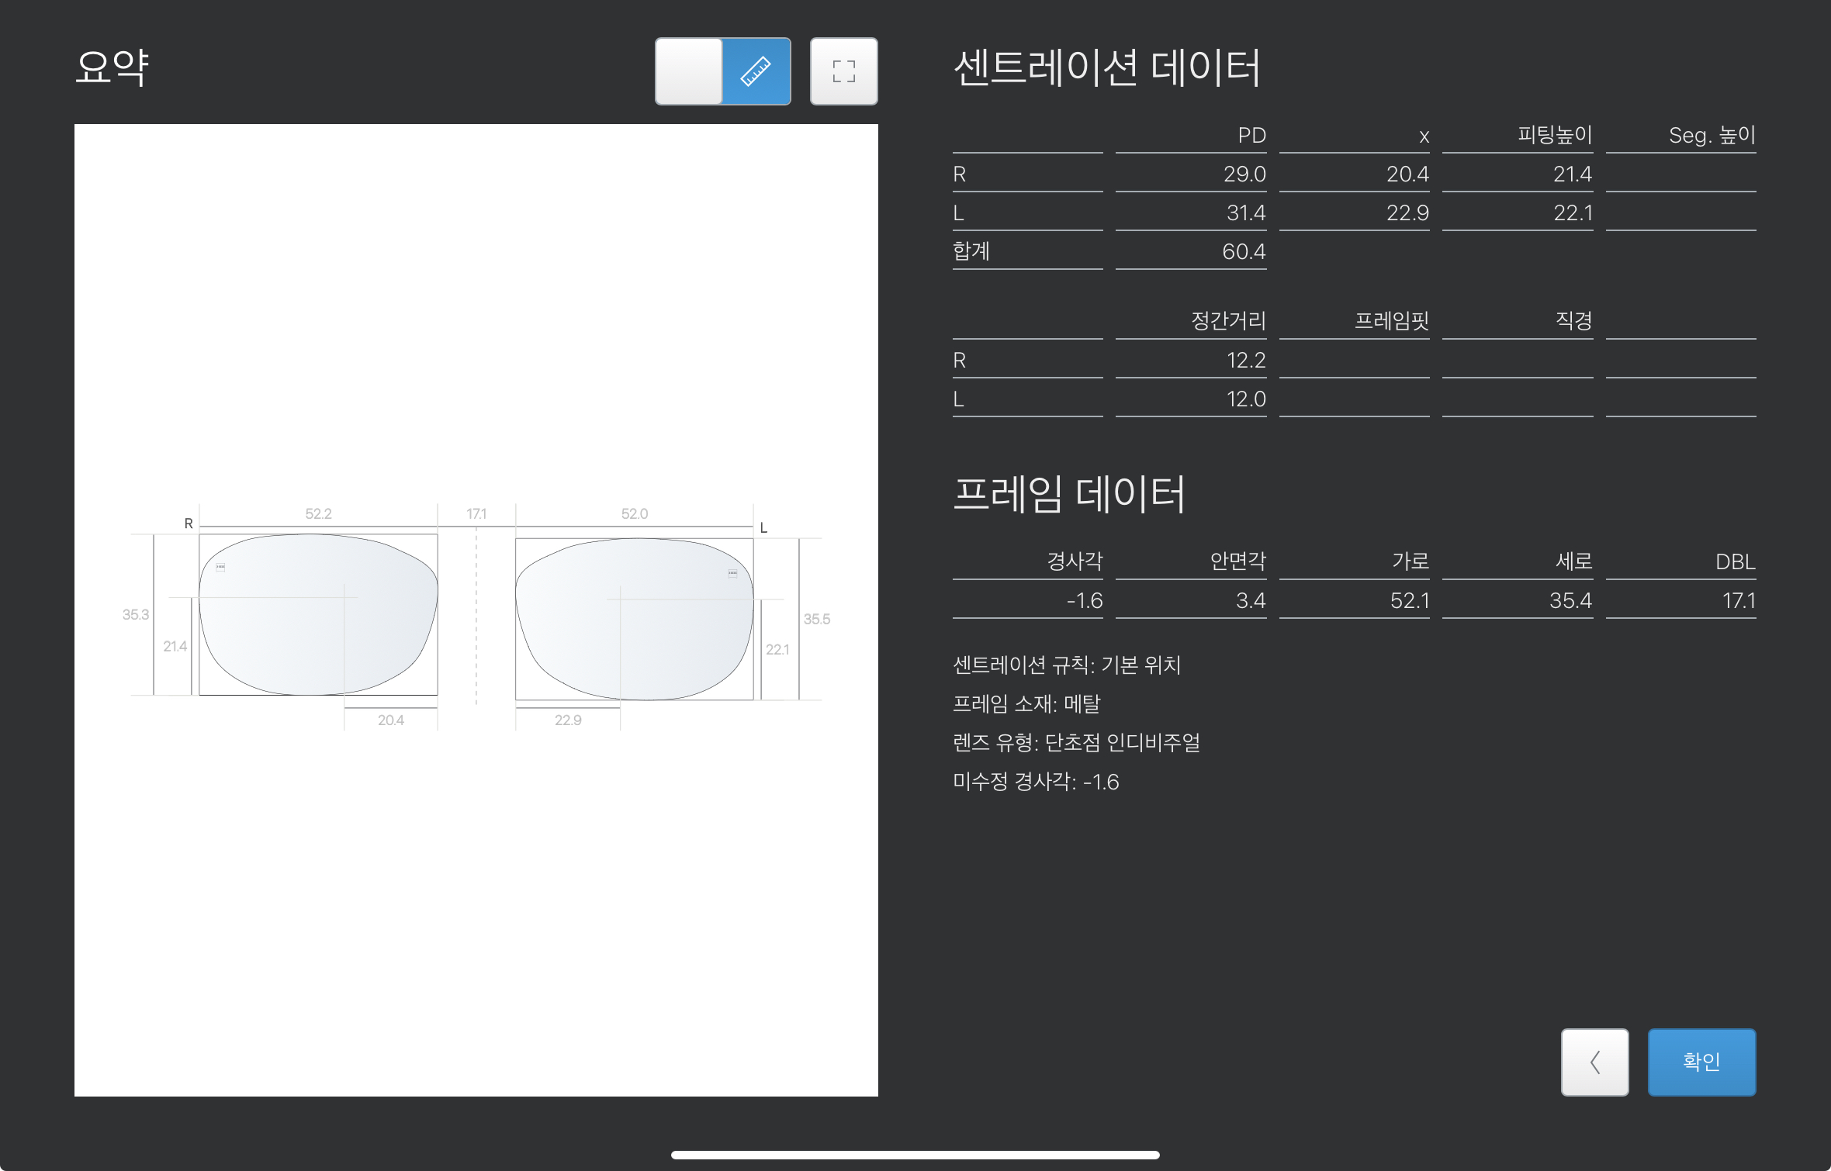Click the DBL value 17.1 in the frame data
Viewport: 1831px width, 1171px height.
(1738, 601)
